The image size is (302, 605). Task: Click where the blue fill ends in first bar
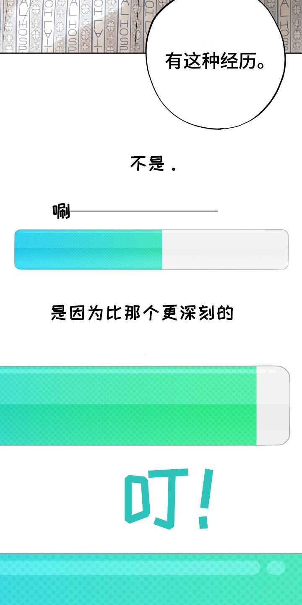pos(162,249)
